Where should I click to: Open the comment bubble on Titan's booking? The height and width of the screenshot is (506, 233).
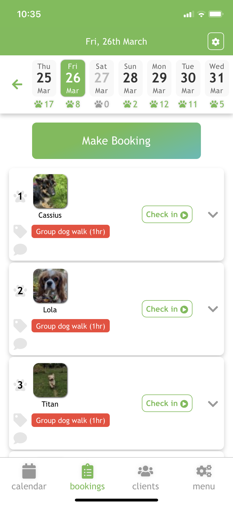20,438
